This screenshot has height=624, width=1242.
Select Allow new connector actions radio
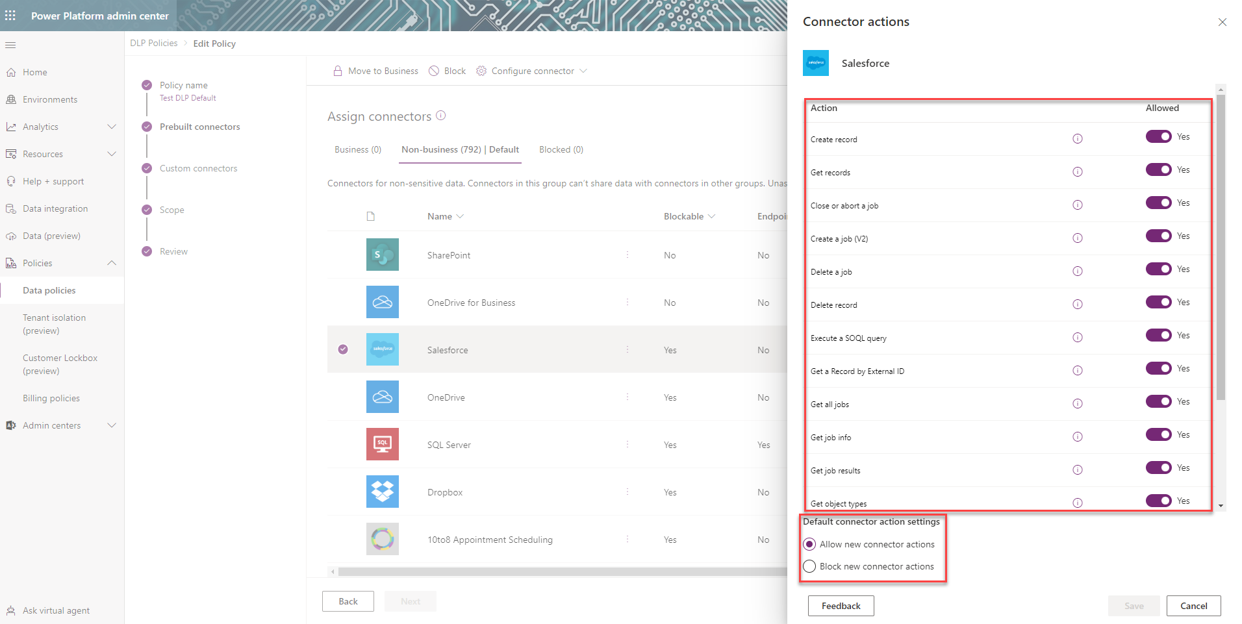click(x=809, y=544)
